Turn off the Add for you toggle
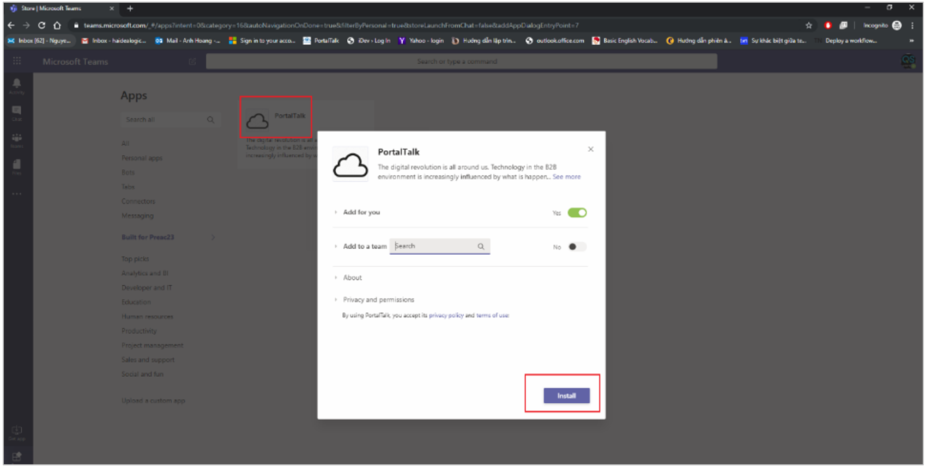926x467 pixels. pyautogui.click(x=577, y=213)
